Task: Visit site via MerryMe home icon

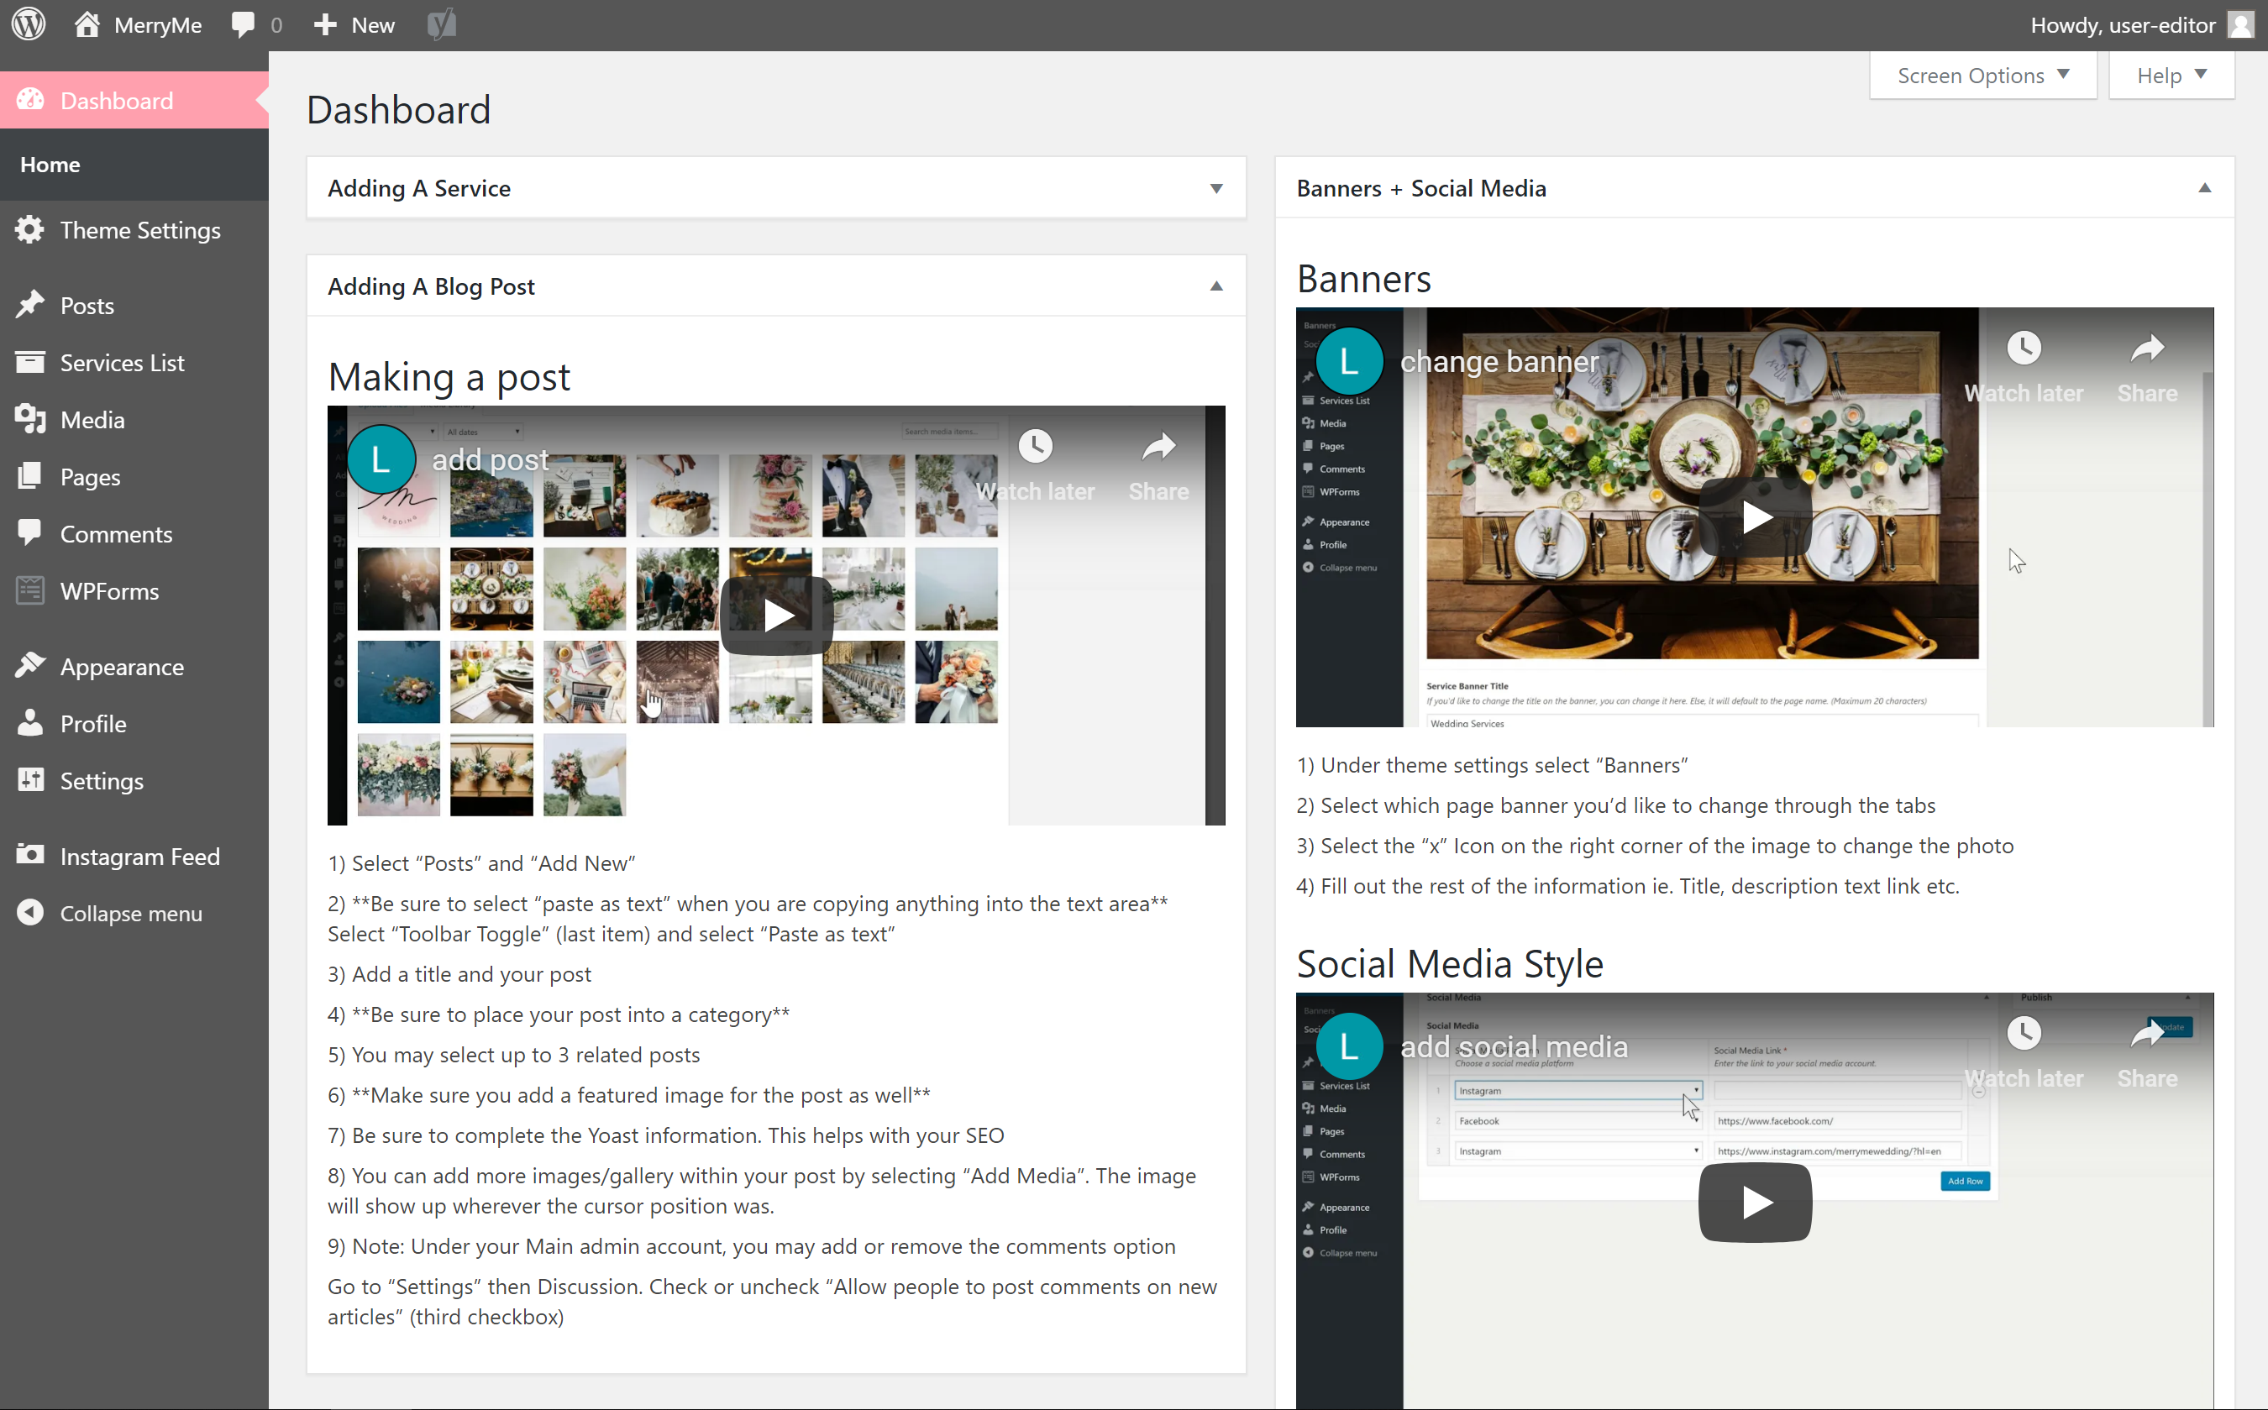Action: [x=87, y=24]
